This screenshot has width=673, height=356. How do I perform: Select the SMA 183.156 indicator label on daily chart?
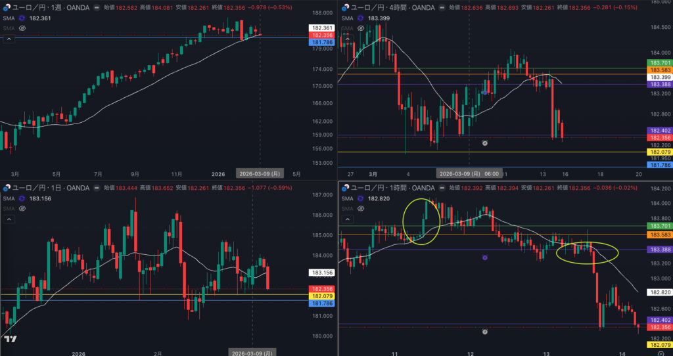(41, 198)
